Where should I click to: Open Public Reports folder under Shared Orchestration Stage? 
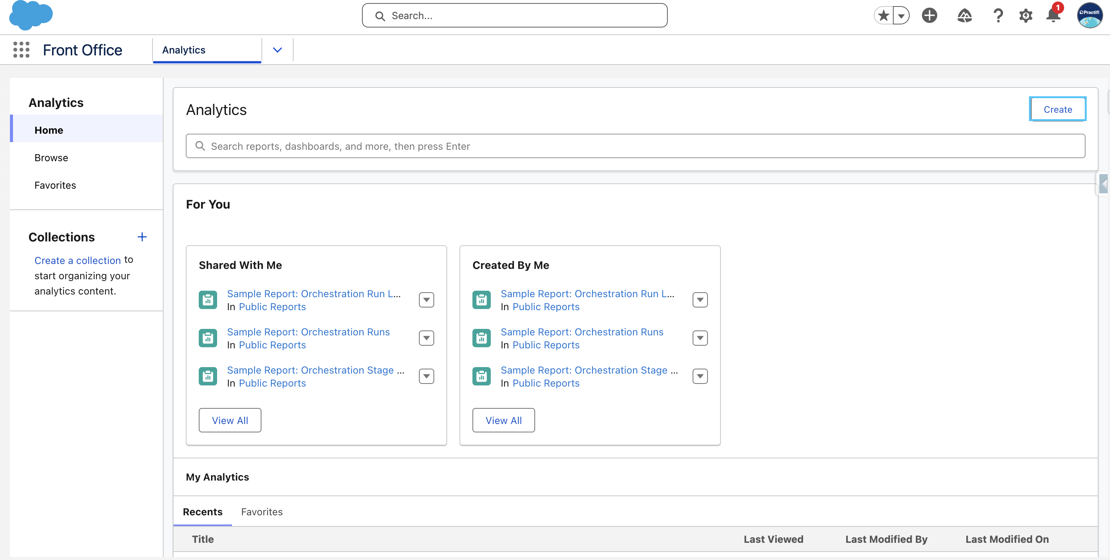point(272,384)
